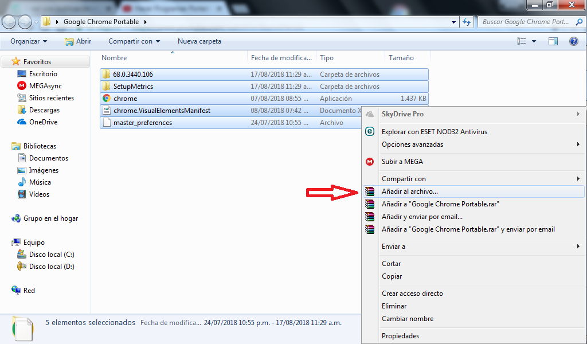The width and height of the screenshot is (587, 344).
Task: Open Escritorio in Favoritos
Action: click(43, 74)
